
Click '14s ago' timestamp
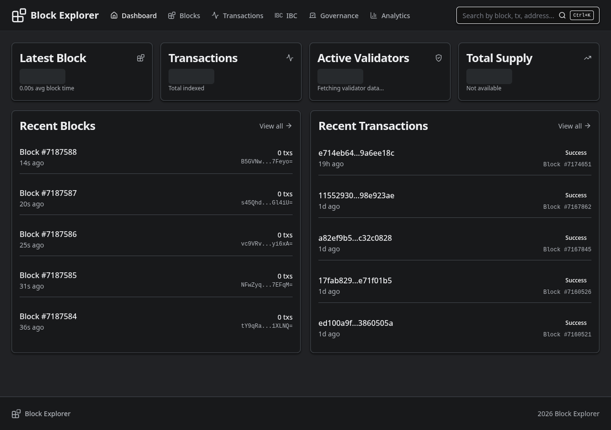tap(32, 163)
